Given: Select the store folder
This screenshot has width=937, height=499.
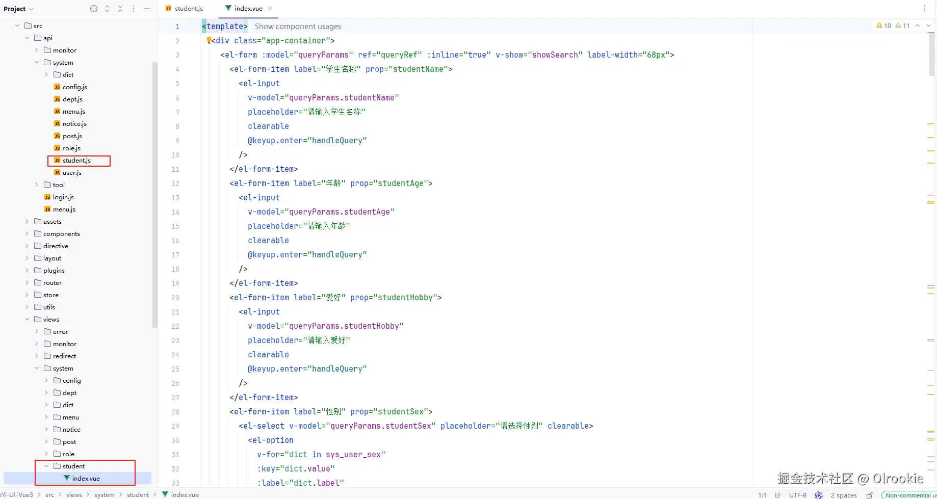Looking at the screenshot, I should [x=46, y=295].
